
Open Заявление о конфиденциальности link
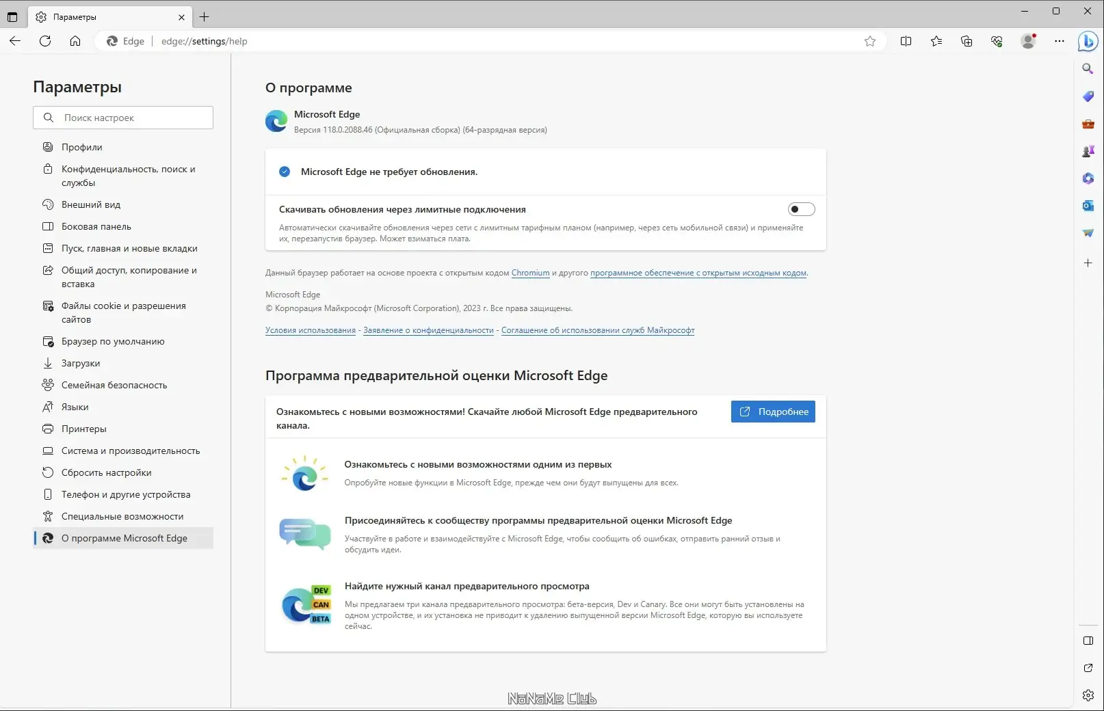click(x=428, y=330)
